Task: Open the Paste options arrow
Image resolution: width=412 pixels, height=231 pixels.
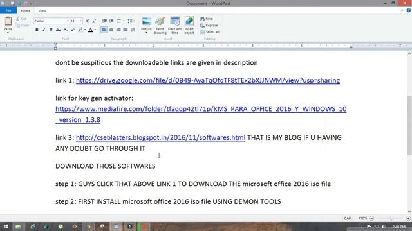Action: 8,33
